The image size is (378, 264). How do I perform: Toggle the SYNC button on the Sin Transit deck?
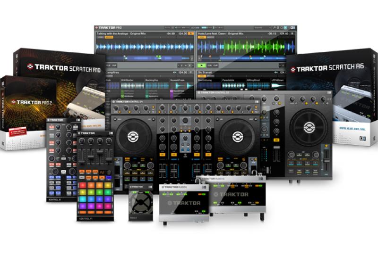[202, 76]
